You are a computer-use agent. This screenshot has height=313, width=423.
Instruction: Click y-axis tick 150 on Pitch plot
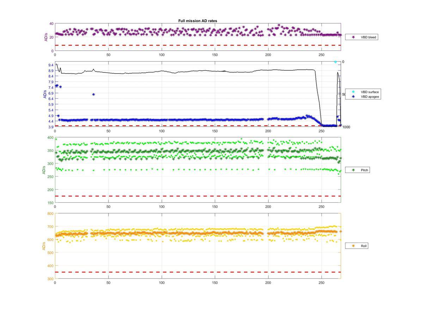[50, 203]
